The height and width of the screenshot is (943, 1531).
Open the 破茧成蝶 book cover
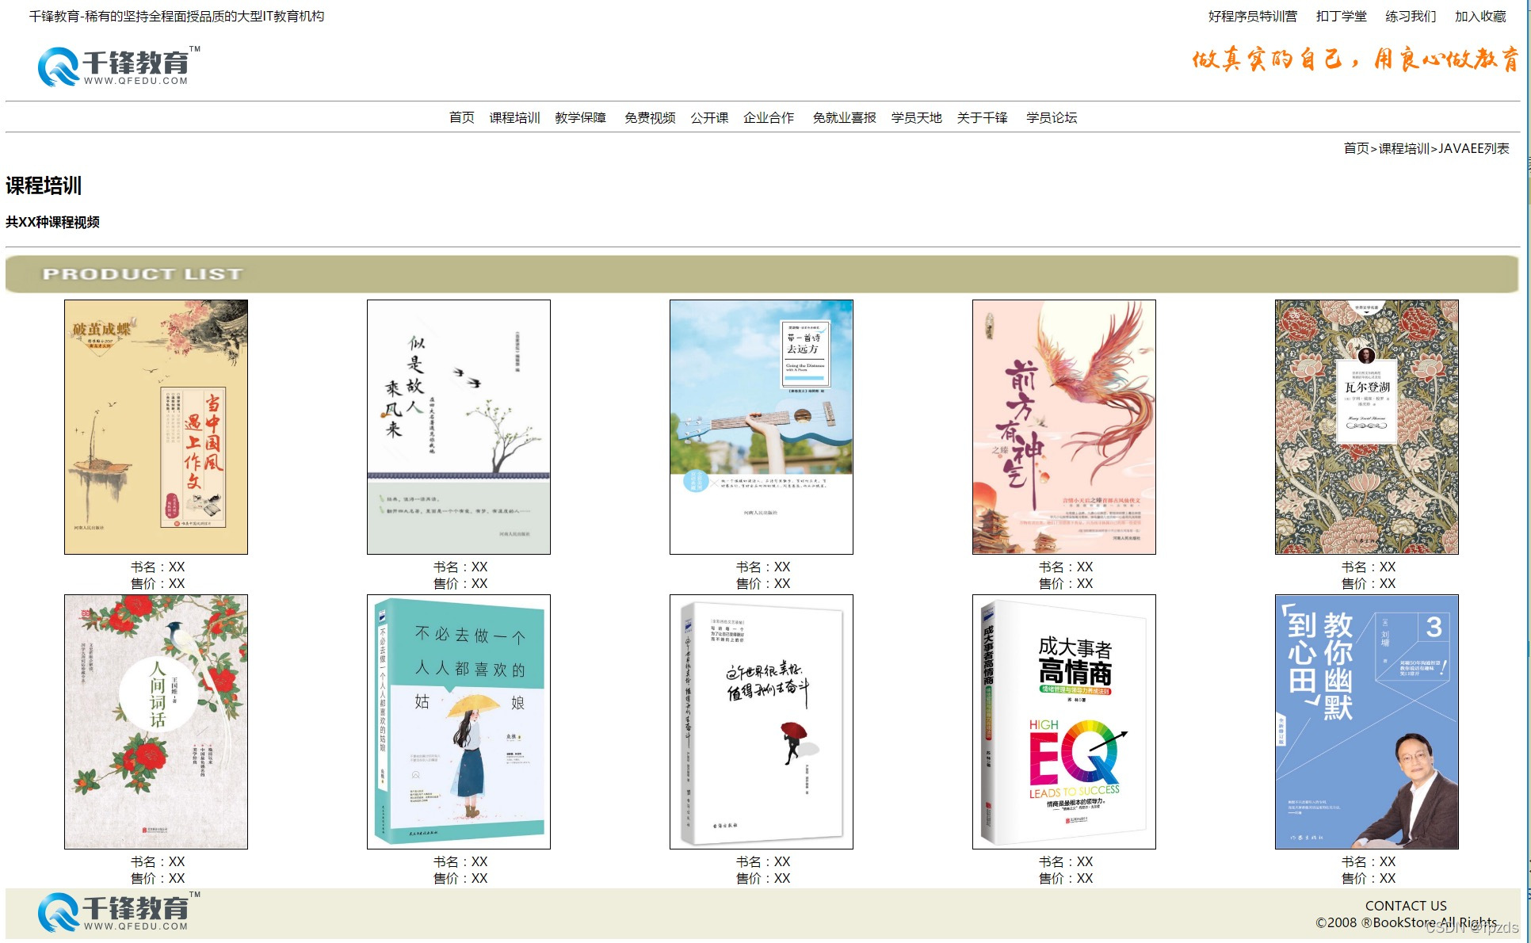click(x=156, y=427)
